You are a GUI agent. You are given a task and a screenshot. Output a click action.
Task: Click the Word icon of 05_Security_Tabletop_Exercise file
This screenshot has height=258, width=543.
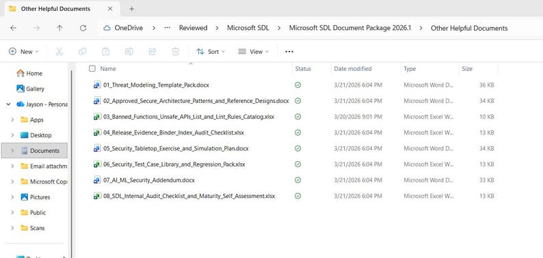(97, 148)
